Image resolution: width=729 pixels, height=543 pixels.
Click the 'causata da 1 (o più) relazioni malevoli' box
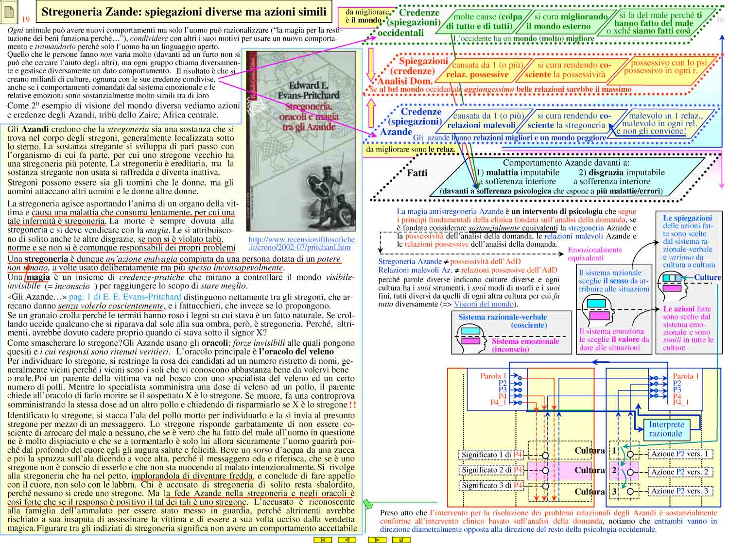tap(487, 120)
